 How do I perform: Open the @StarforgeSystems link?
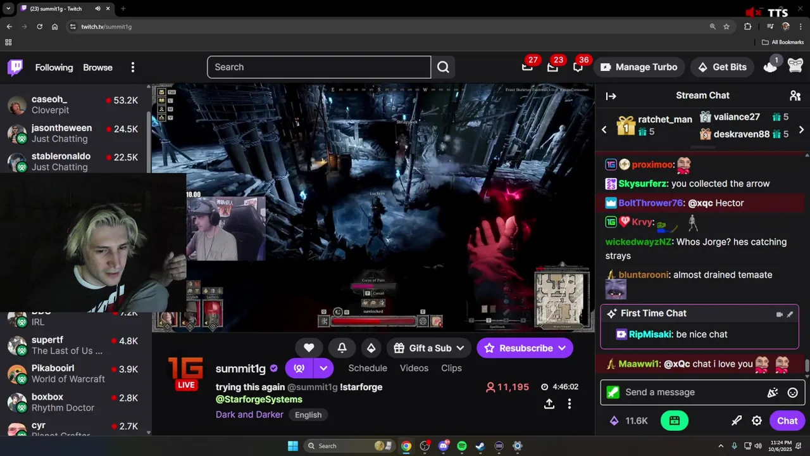point(259,400)
